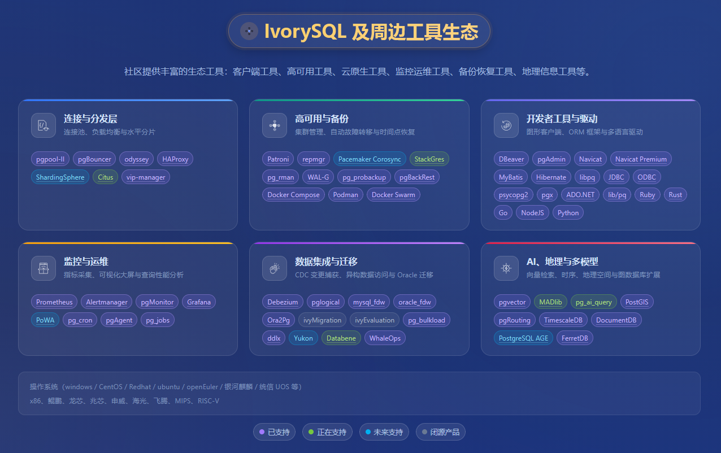Click the pgvector tag
721x453 pixels.
point(512,302)
